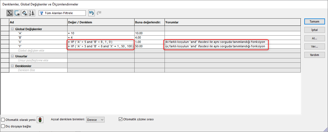Enable the Otomatik olarak yeniden oluştur checkbox

pos(3,120)
